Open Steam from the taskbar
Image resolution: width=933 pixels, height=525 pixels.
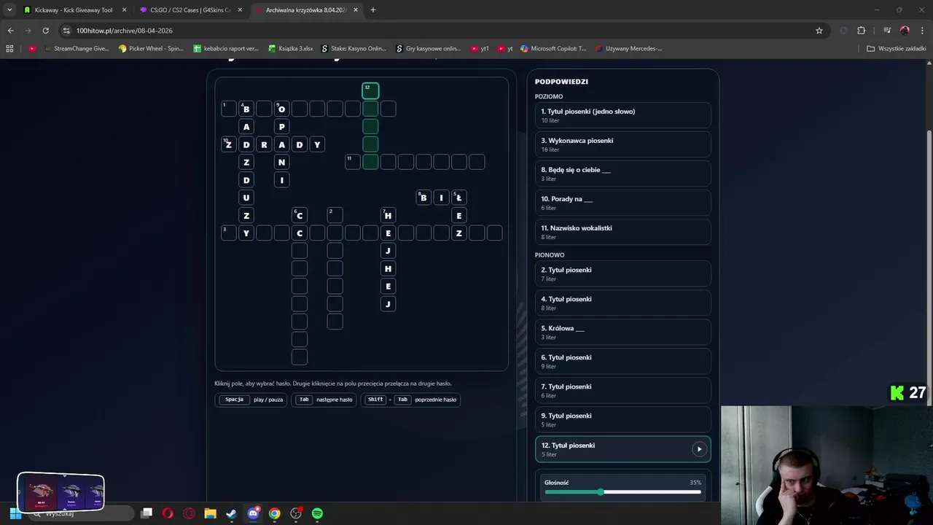click(x=231, y=513)
